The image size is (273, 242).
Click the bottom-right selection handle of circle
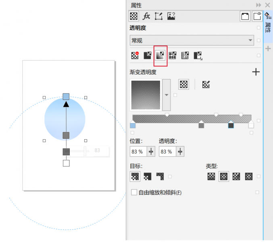point(85,140)
